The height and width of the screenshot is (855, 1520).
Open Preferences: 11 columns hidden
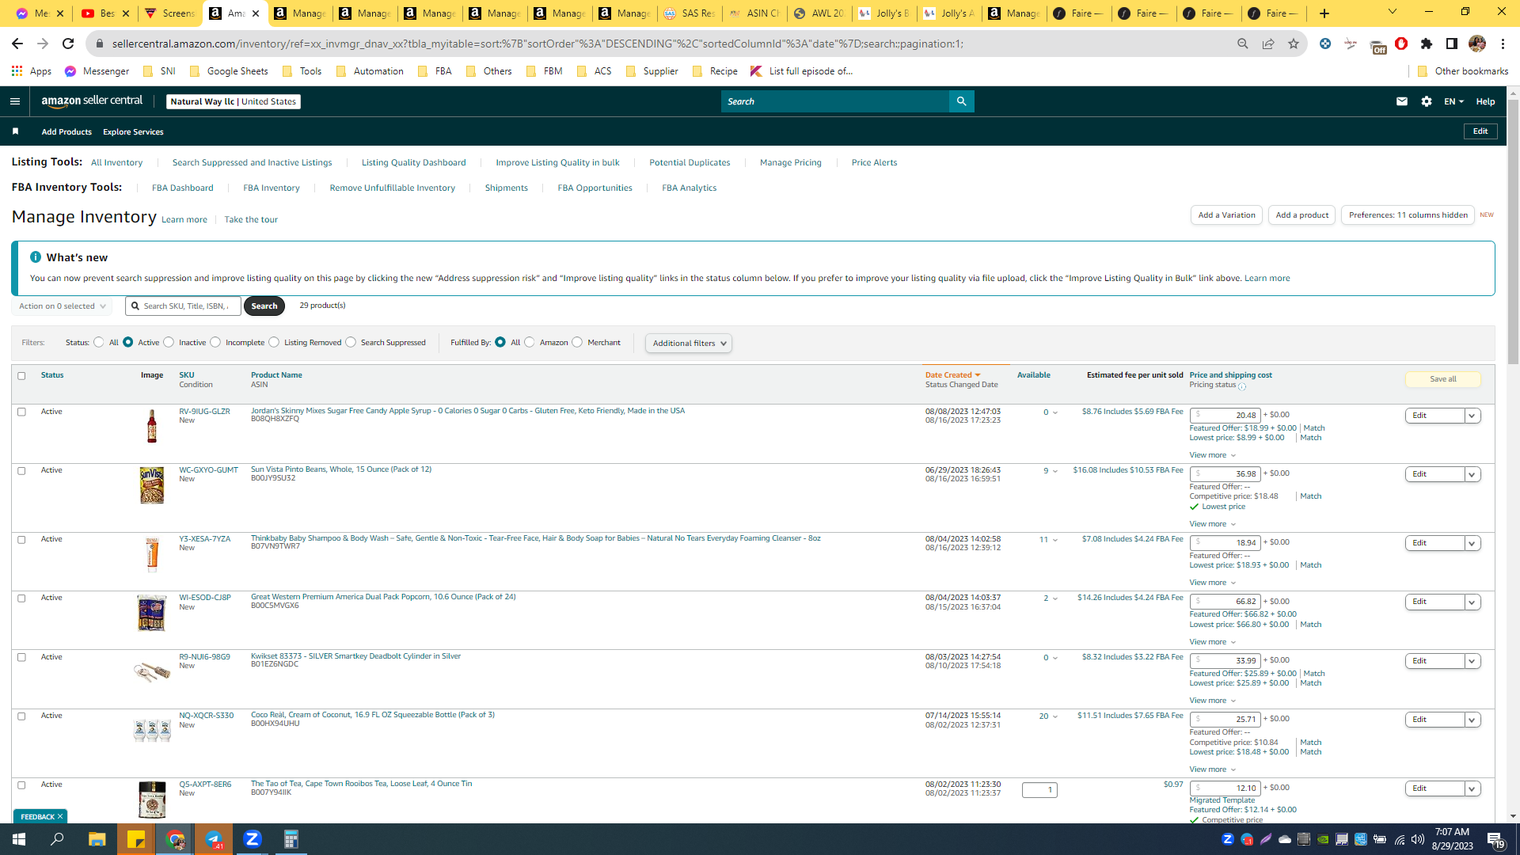(x=1408, y=215)
